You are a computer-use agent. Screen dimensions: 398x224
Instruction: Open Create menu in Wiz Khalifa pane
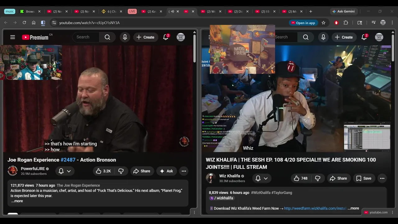pyautogui.click(x=344, y=37)
